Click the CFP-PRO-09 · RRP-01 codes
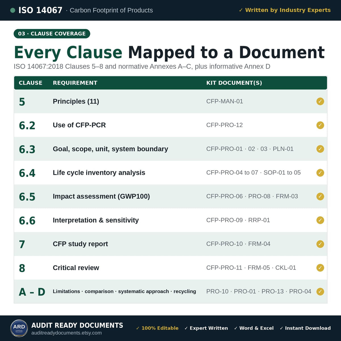 pyautogui.click(x=238, y=220)
